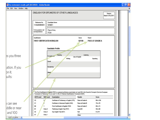Click candidate name NAME1
This screenshot has width=160, height=120.
point(50,25)
